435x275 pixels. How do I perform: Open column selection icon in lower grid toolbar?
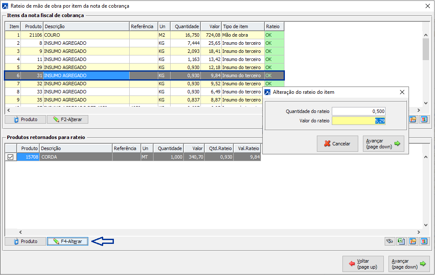point(413,241)
